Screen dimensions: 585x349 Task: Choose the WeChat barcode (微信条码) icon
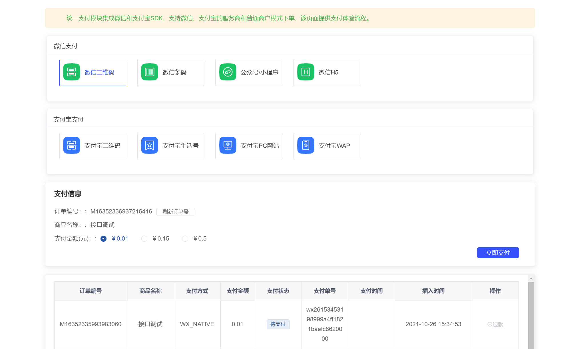coord(149,72)
